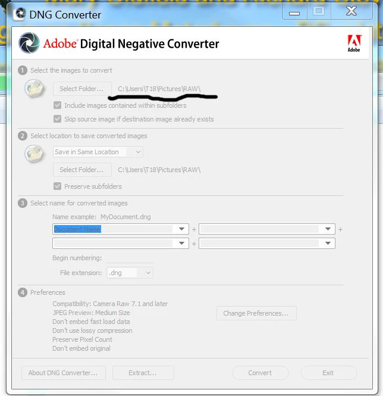
Task: Click the red Adobe logo at top right
Action: click(x=354, y=43)
